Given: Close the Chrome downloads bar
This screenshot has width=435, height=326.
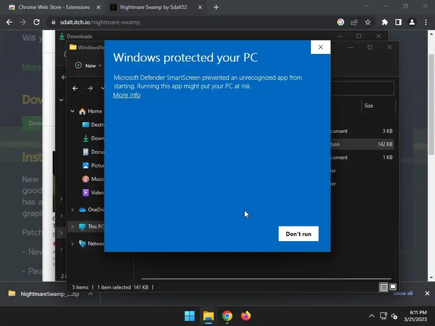Looking at the screenshot, I should click(x=427, y=293).
